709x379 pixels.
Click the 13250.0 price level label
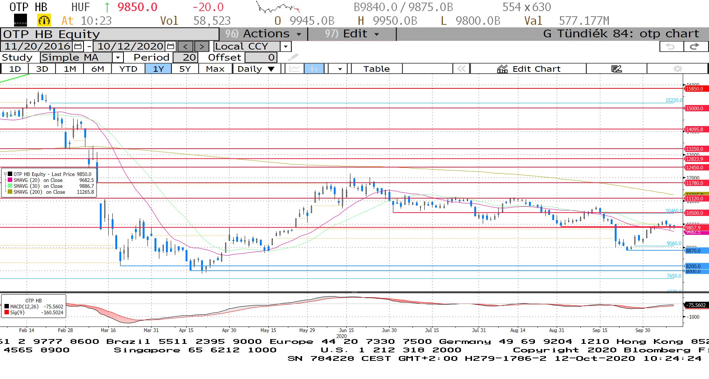click(696, 149)
